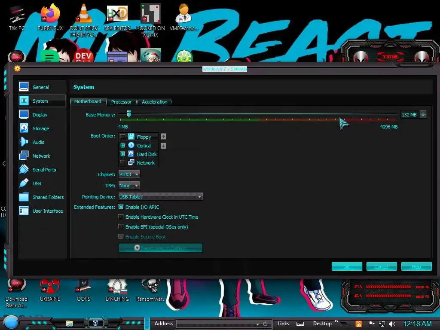Open TPM None dropdown
Screen dimensions: 440x330
[129, 186]
